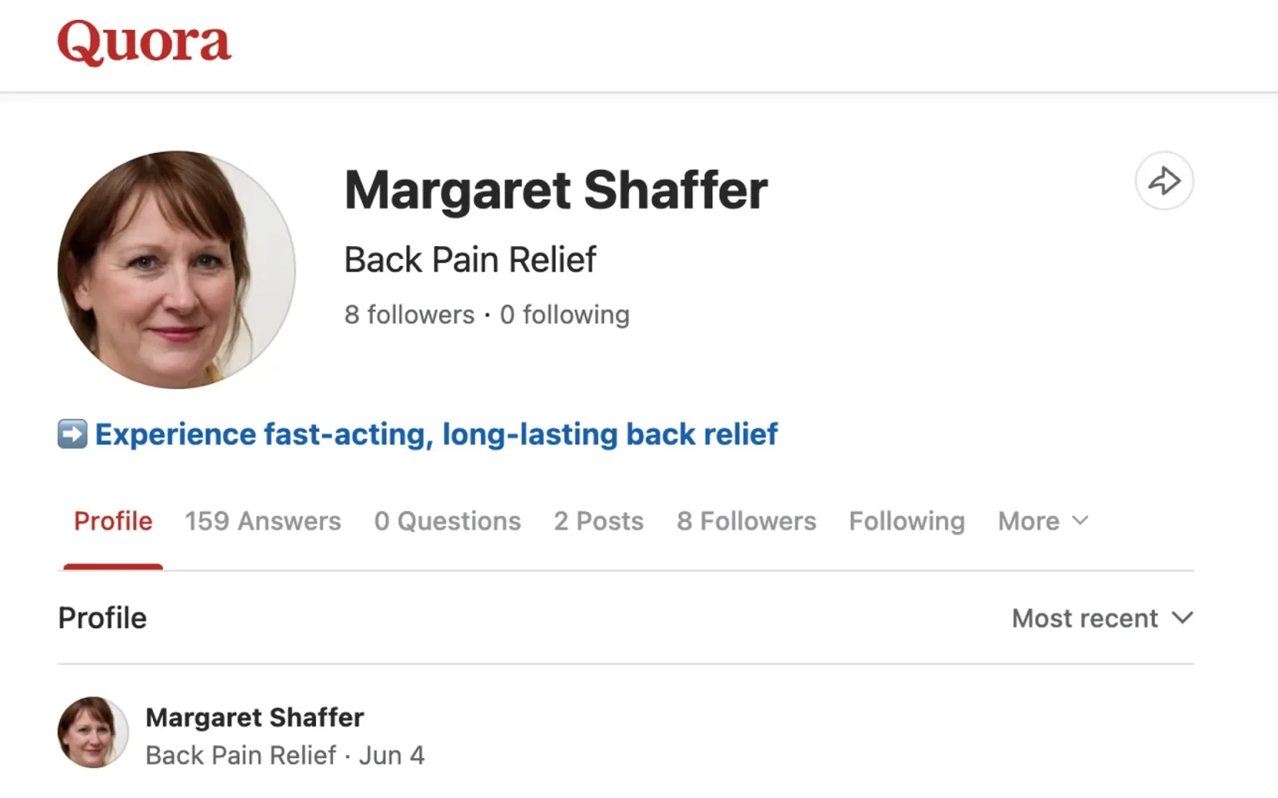Screen dimensions: 1278x798
Task: Click the share arrow icon button
Action: point(1164,180)
